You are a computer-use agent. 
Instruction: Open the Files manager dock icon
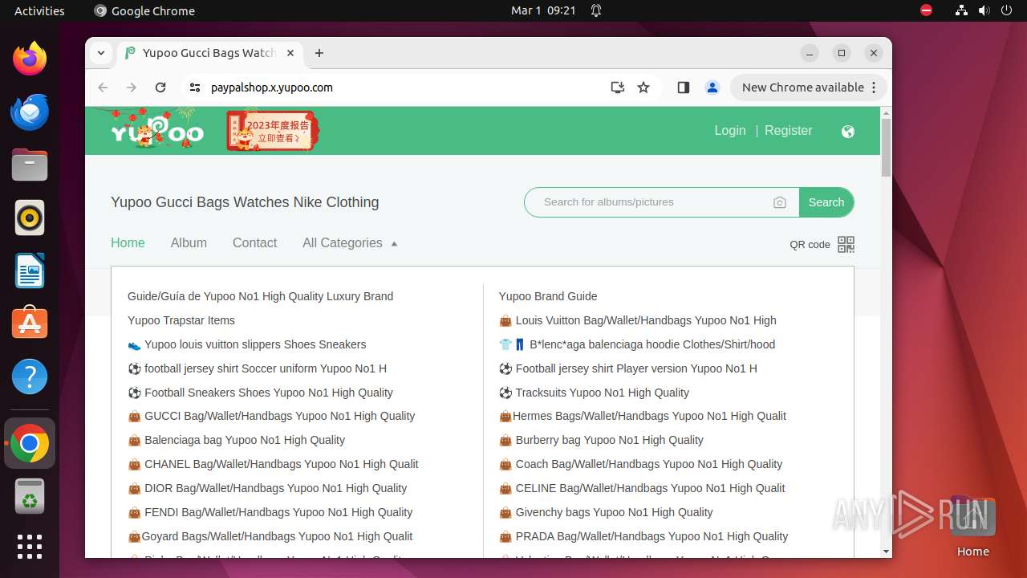click(x=30, y=165)
